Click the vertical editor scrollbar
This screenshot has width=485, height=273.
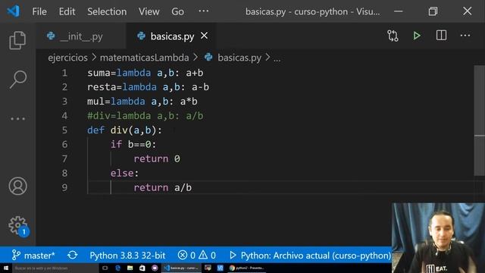pos(479,121)
